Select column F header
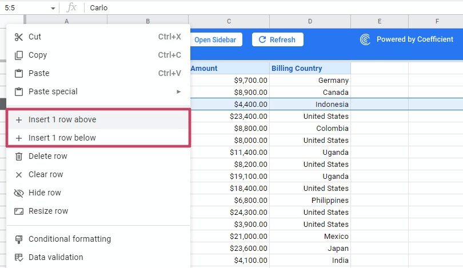 coord(436,21)
